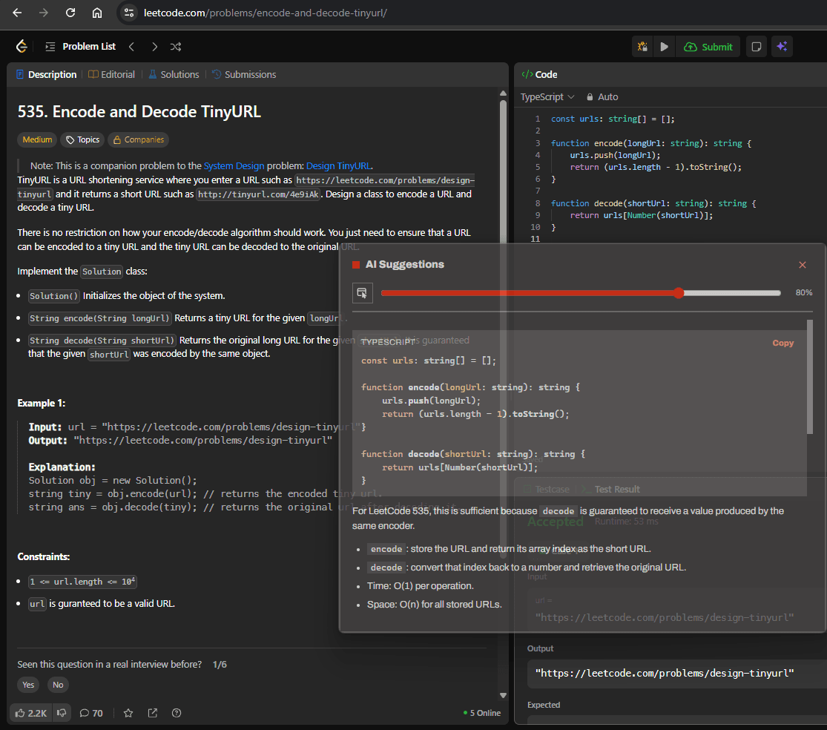Image resolution: width=827 pixels, height=730 pixels.
Task: Click code line 4 urls.push(longUrl)
Action: [615, 155]
